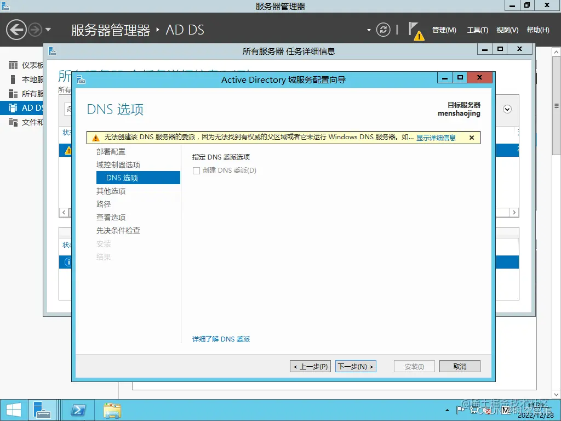Click the warning icon in task list row

pyautogui.click(x=68, y=150)
